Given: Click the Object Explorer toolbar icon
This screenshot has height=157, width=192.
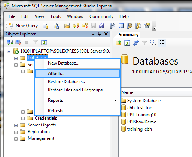Looking at the screenshot, I should (130, 26).
